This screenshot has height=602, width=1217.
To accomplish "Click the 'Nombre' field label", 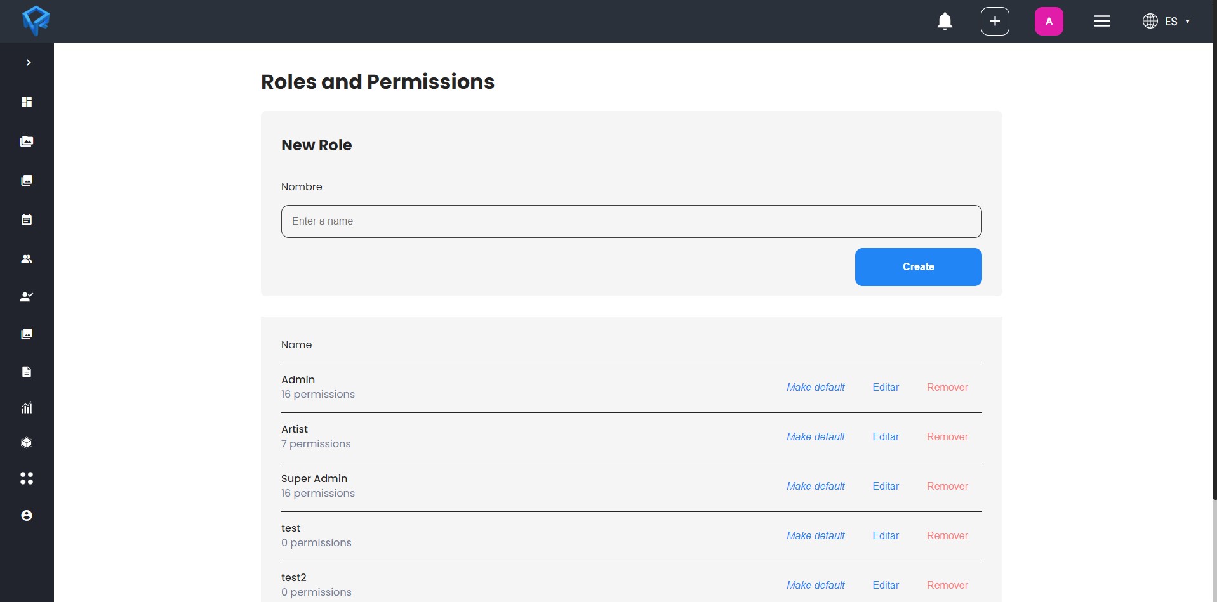I will pos(302,186).
